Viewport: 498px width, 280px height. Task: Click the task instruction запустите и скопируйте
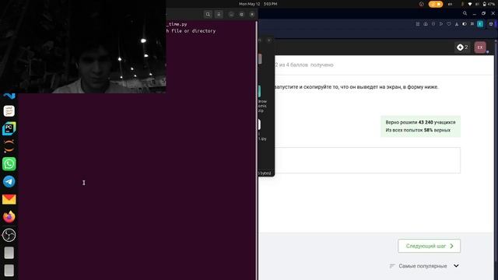[356, 87]
